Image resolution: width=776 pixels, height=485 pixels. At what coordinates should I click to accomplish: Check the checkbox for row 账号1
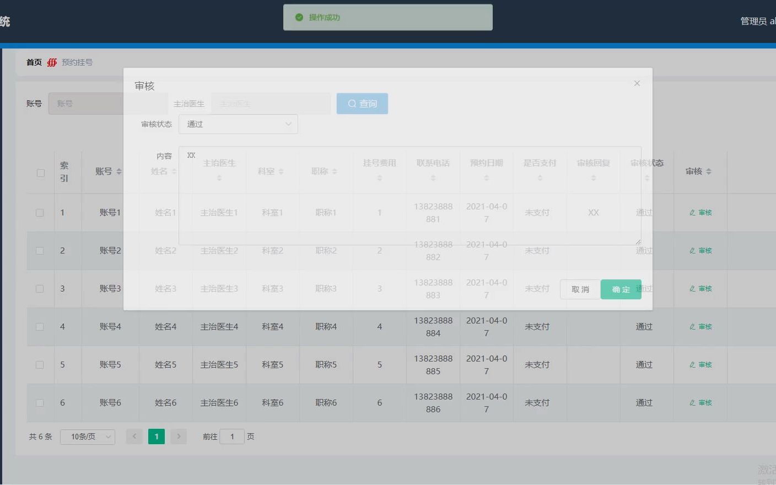click(40, 213)
